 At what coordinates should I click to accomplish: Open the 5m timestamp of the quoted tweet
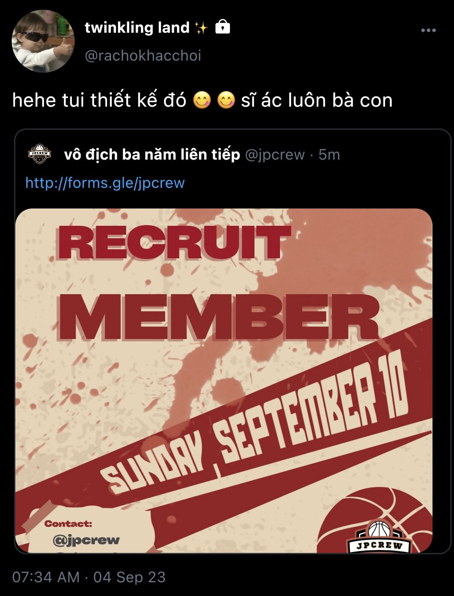point(329,154)
